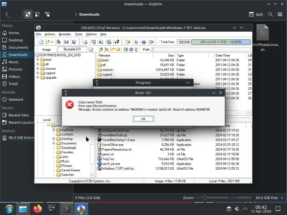Image resolution: width=287 pixels, height=215 pixels.
Task: Click the Dolphin search magnifier icon
Action: (270, 14)
